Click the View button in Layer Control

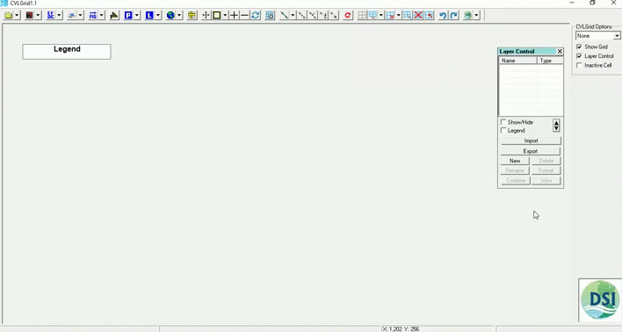[x=546, y=180]
